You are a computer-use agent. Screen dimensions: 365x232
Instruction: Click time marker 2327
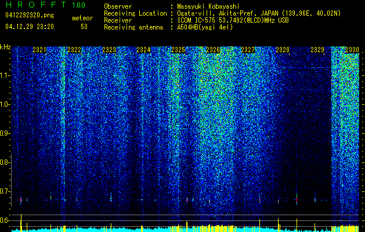(248, 50)
